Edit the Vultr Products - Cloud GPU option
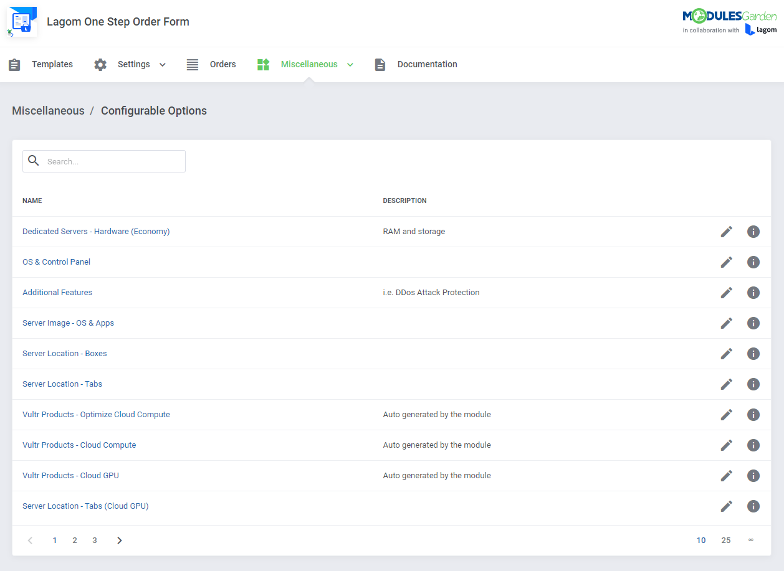The height and width of the screenshot is (571, 784). [x=726, y=475]
